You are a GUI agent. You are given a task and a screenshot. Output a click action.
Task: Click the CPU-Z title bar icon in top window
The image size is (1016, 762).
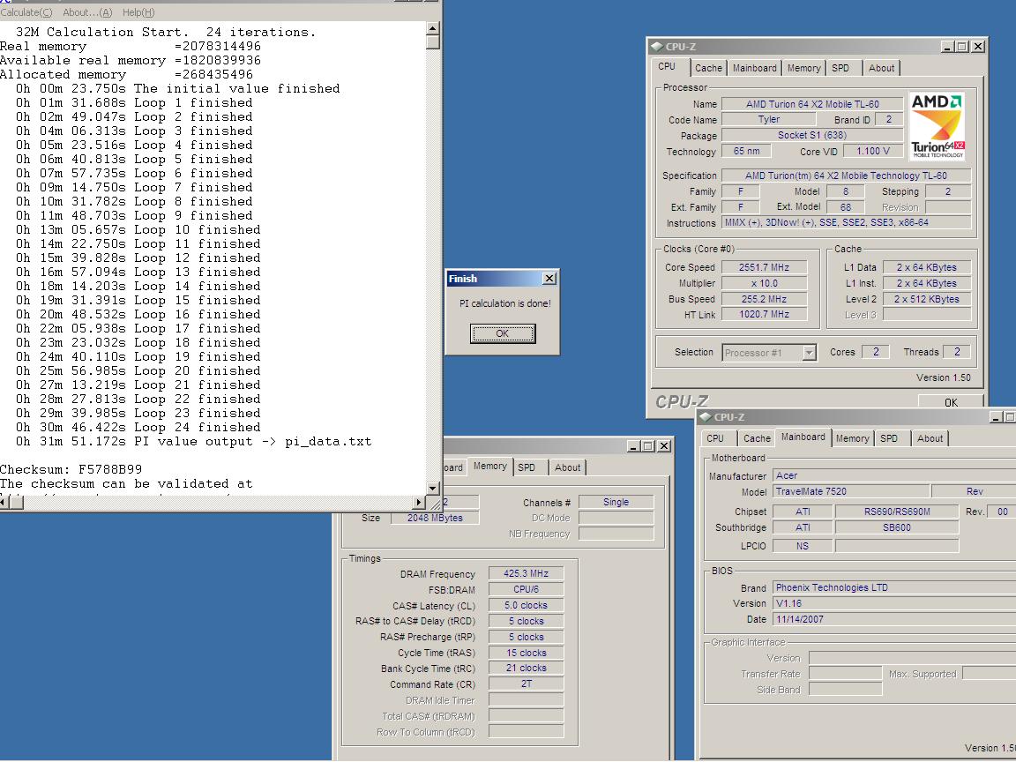pos(657,47)
